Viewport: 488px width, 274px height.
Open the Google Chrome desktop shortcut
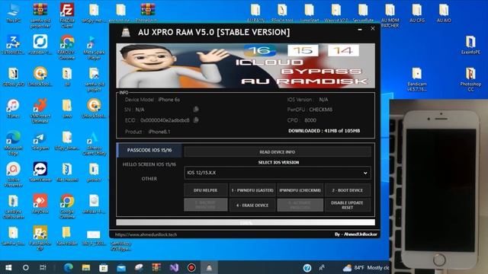click(x=67, y=206)
